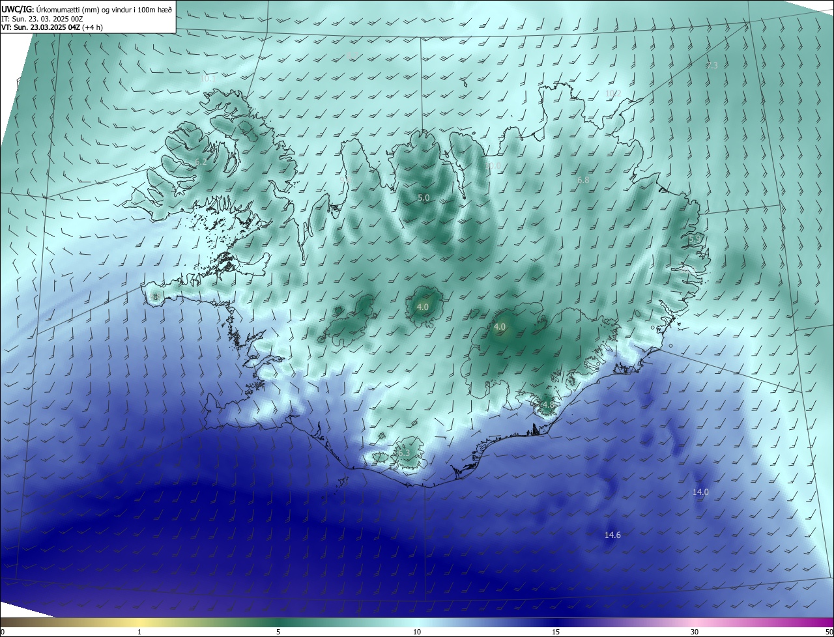Click the 10.2 value near the northeast coast
Screen dimensions: 834x637
[613, 93]
